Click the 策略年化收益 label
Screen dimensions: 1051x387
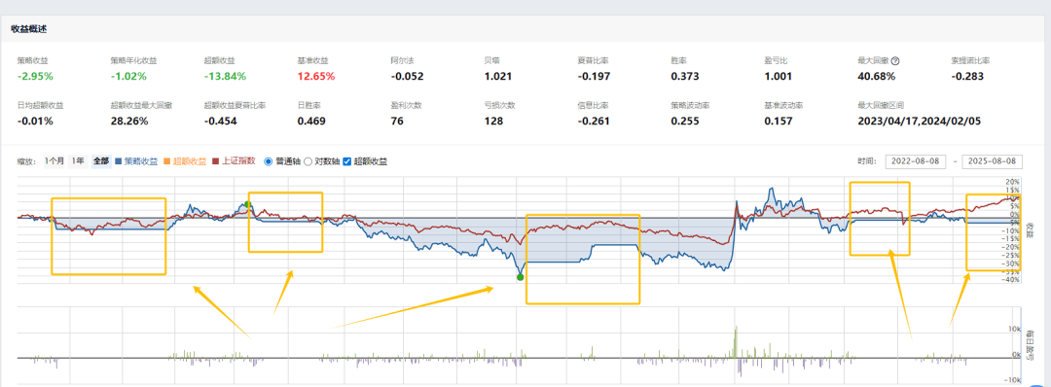(x=133, y=60)
